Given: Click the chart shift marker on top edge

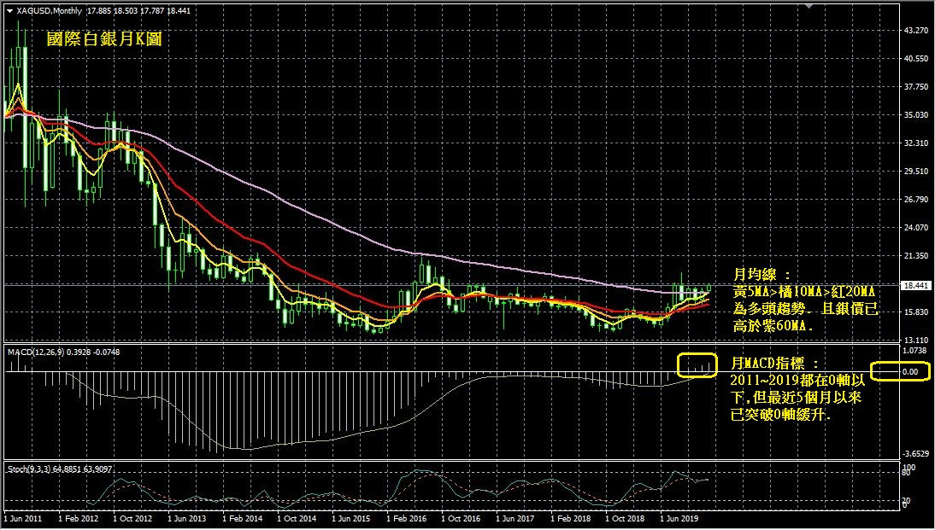Looking at the screenshot, I should point(809,6).
